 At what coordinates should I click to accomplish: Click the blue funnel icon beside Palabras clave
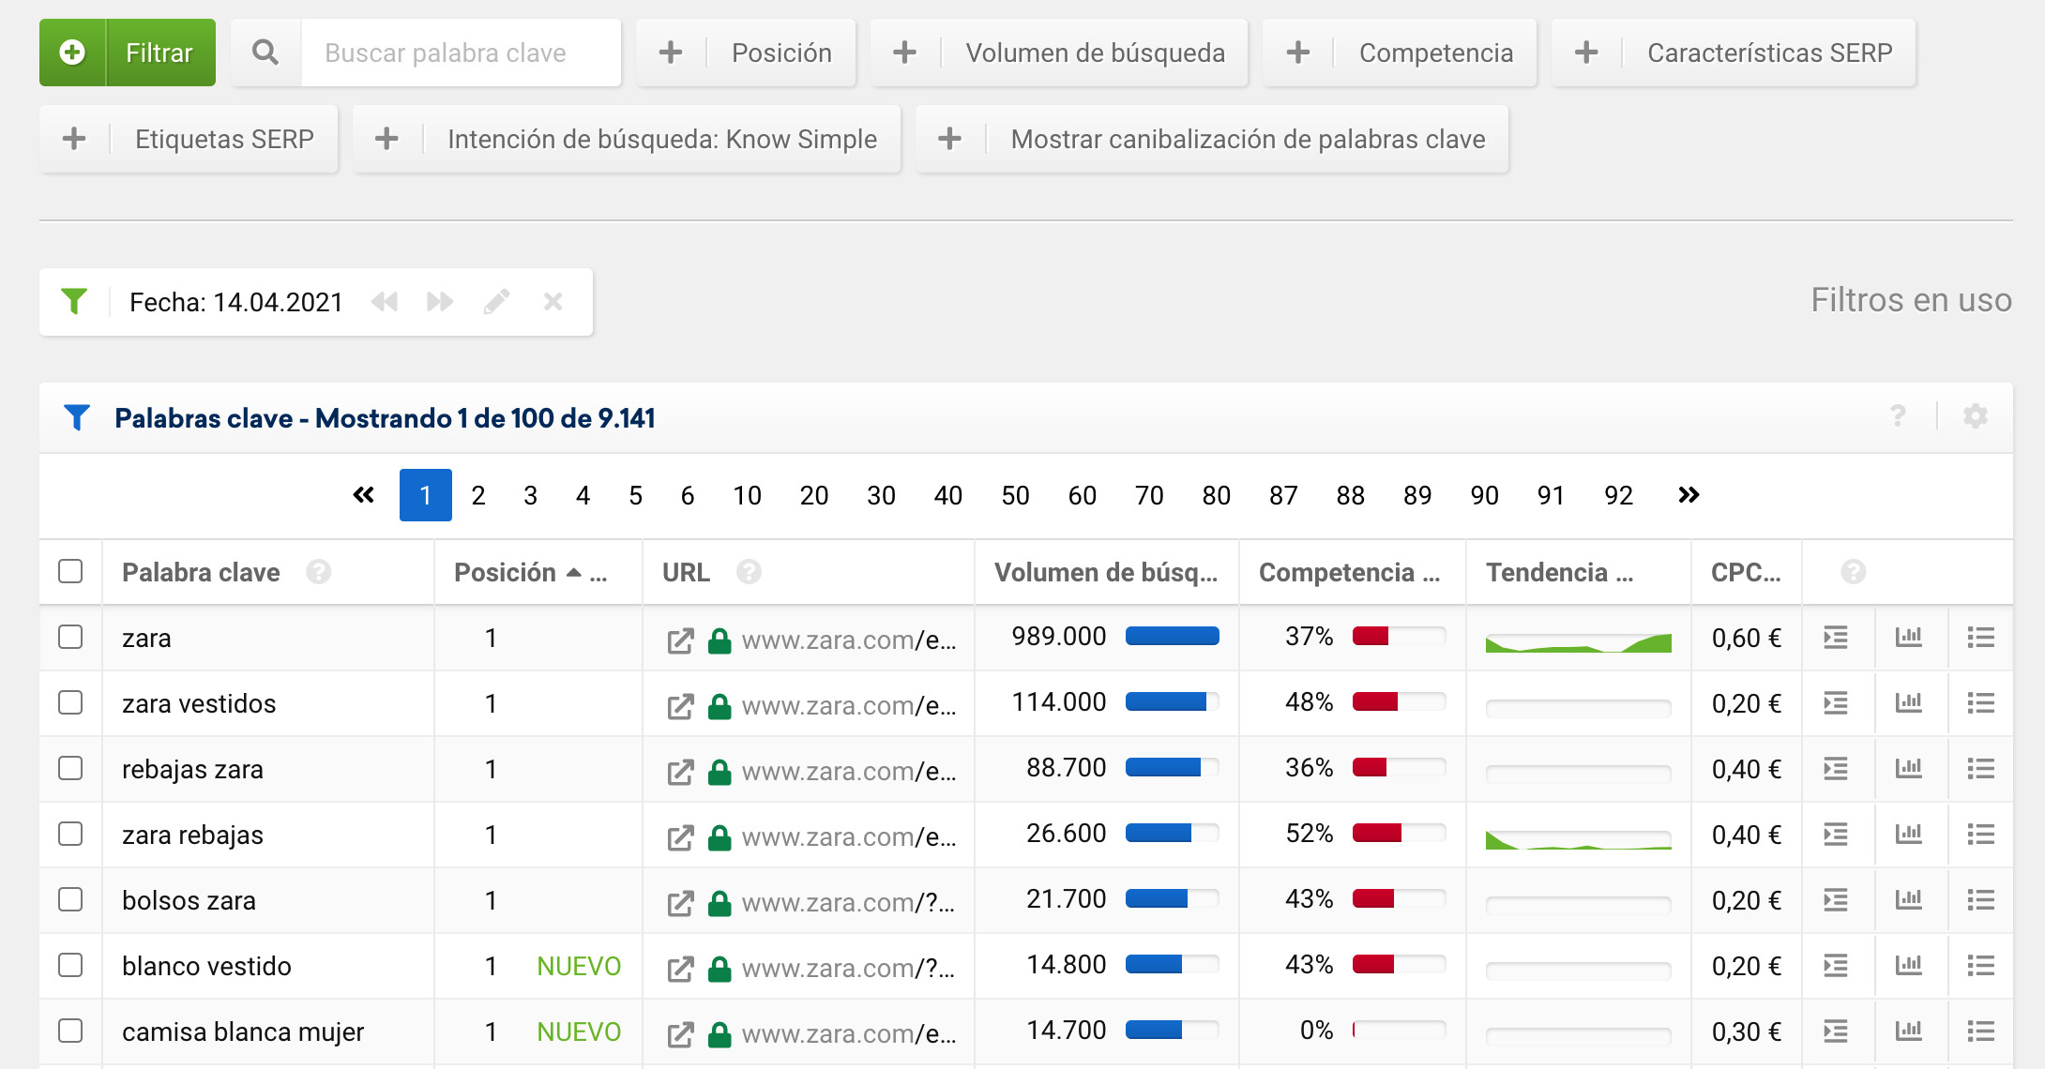point(77,417)
